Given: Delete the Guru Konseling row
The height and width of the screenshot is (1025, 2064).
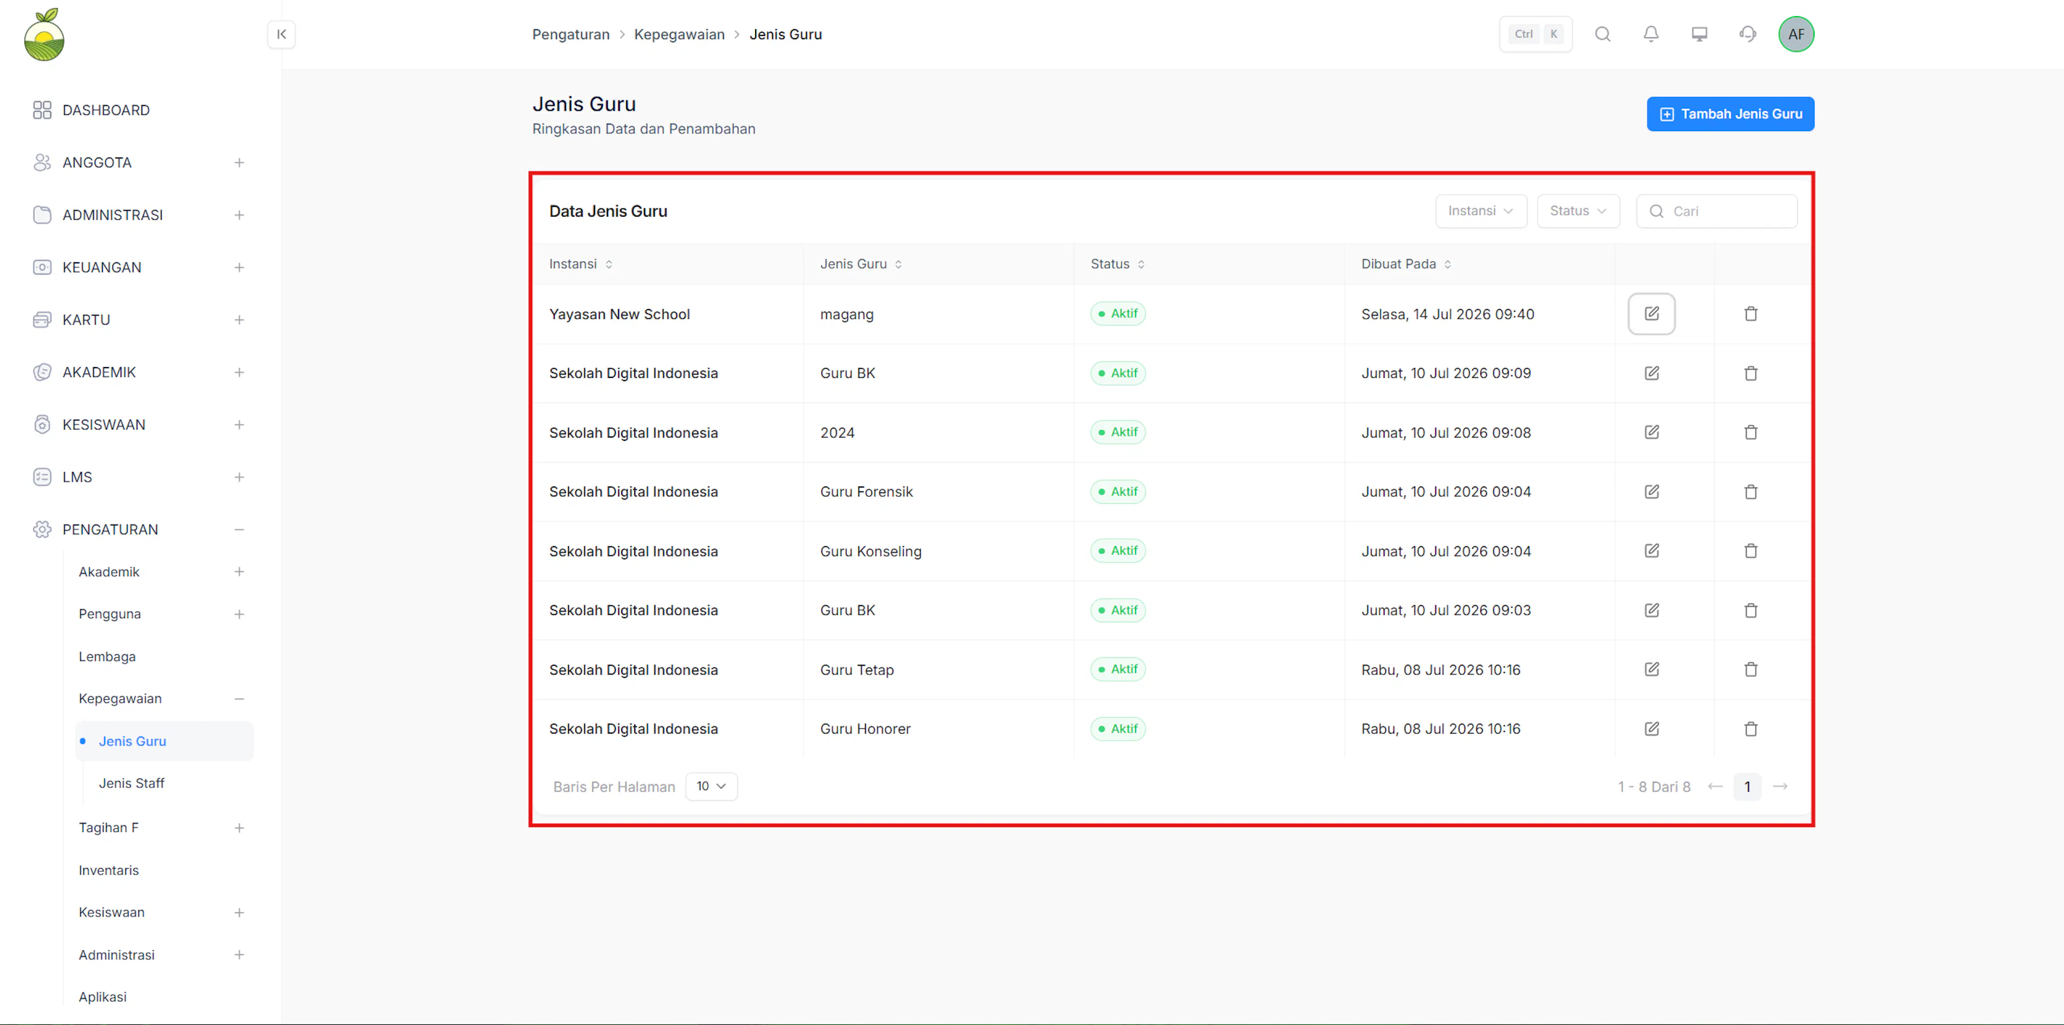Looking at the screenshot, I should click(1751, 551).
